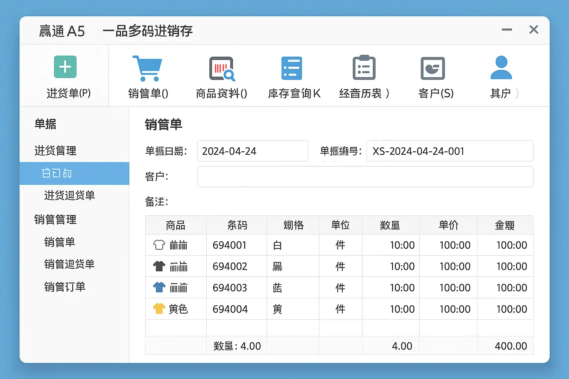This screenshot has height=379, width=569.
Task: Open 销售退货单 in the sidebar
Action: [69, 264]
